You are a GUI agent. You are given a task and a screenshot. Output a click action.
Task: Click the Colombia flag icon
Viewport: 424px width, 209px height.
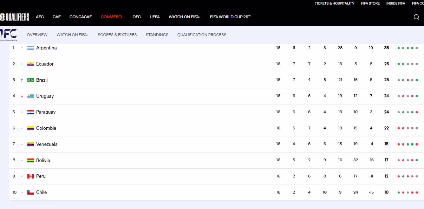point(31,128)
